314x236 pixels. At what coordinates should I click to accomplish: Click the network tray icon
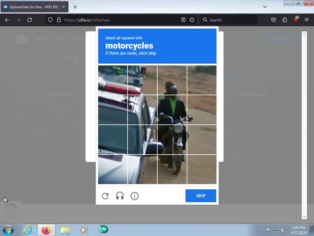(276, 230)
